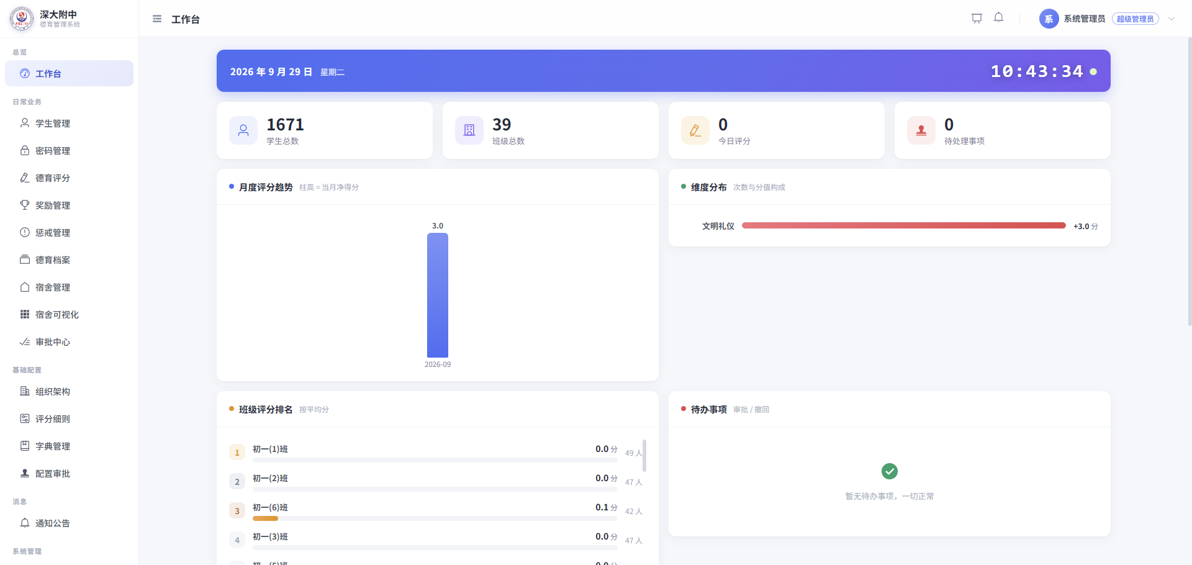1192x565 pixels.
Task: Click the 深大附中 school logo
Action: 22,19
